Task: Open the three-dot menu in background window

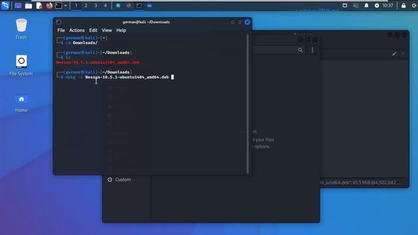Action: (x=312, y=50)
